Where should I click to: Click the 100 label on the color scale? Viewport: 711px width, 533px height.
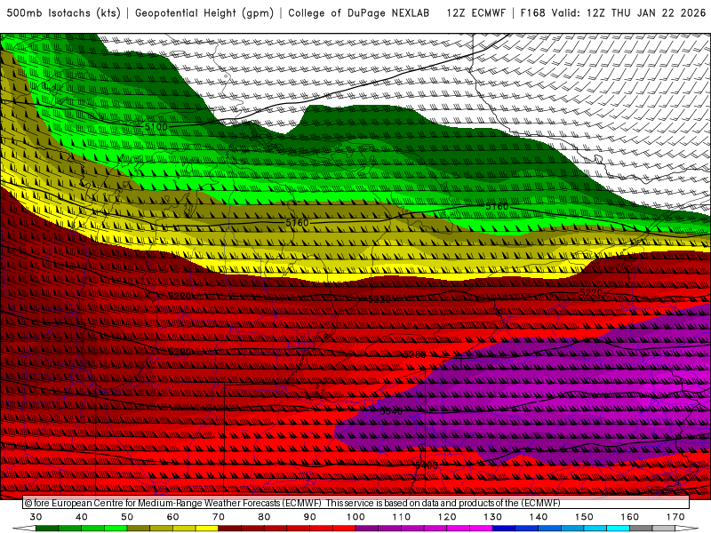pyautogui.click(x=355, y=517)
